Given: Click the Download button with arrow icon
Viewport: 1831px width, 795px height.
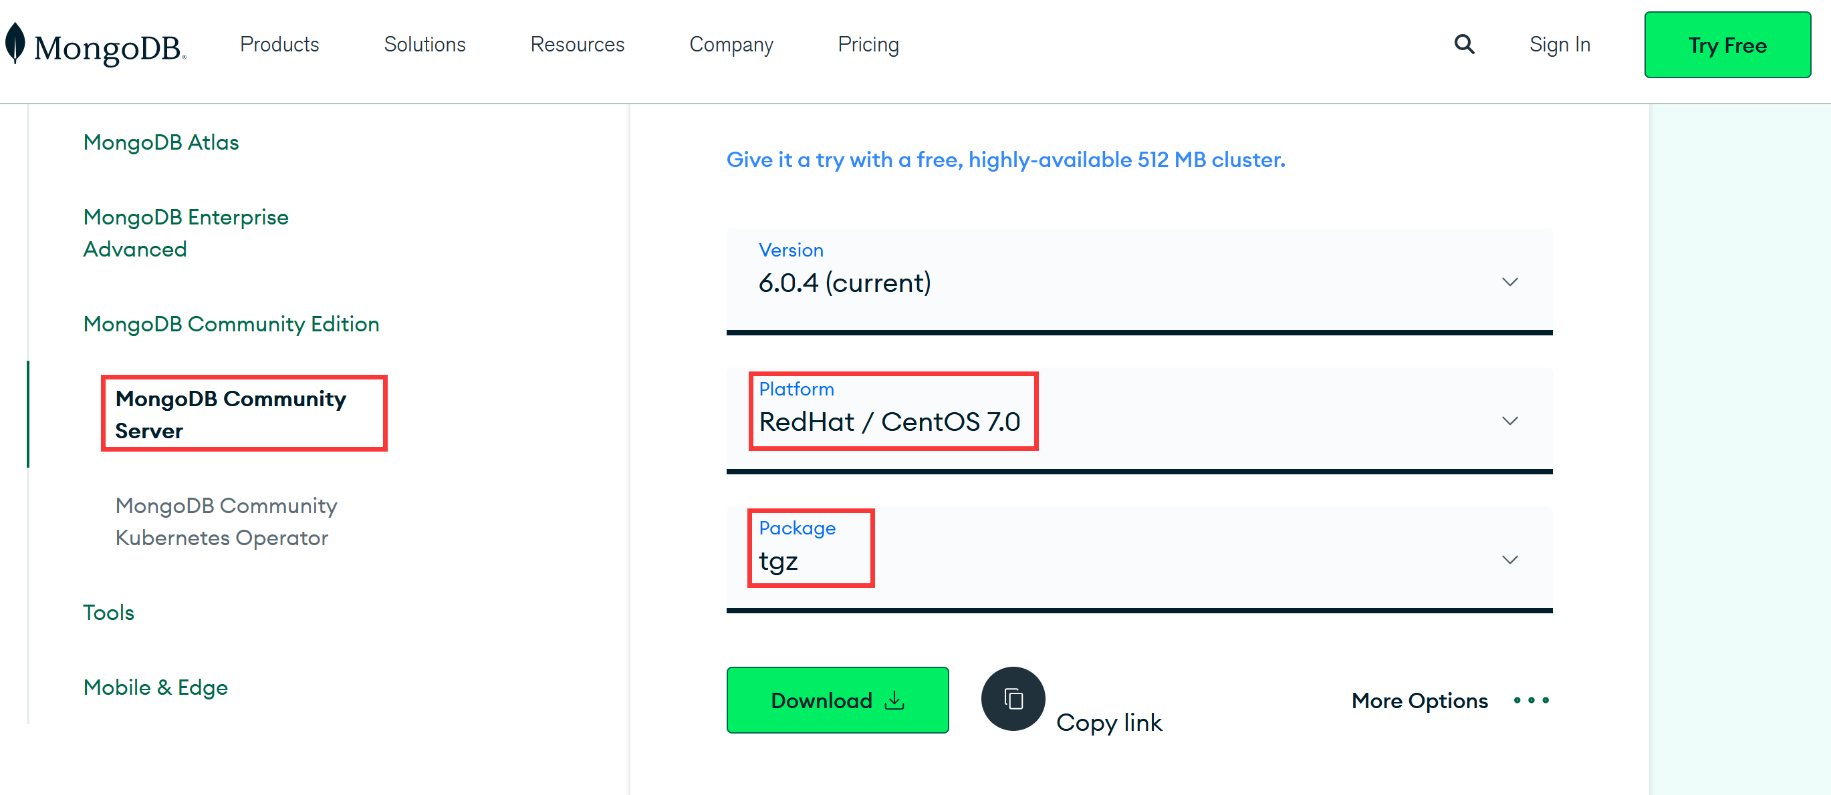Looking at the screenshot, I should (837, 700).
